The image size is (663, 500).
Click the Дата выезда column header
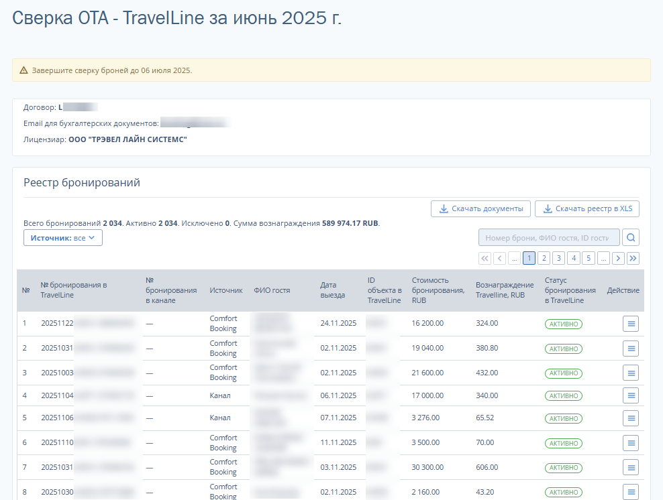(x=333, y=290)
